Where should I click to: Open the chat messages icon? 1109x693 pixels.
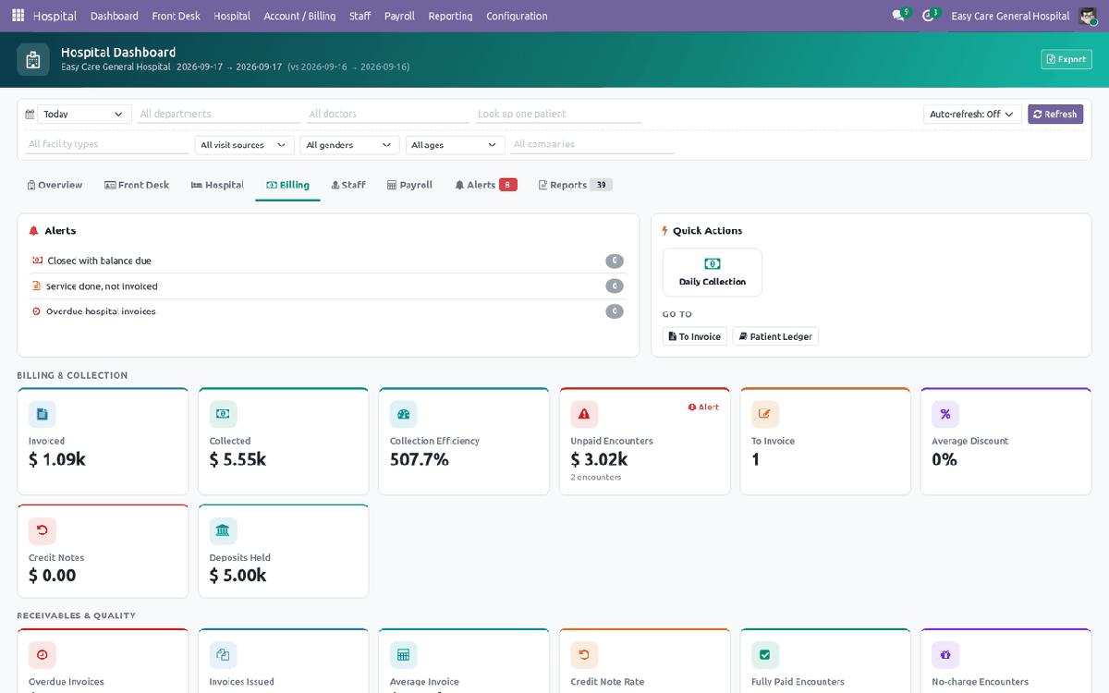pyautogui.click(x=898, y=16)
